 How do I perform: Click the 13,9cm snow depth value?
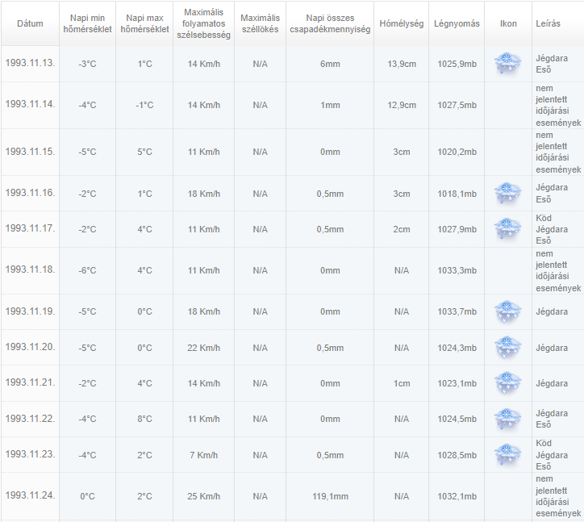[x=401, y=64]
